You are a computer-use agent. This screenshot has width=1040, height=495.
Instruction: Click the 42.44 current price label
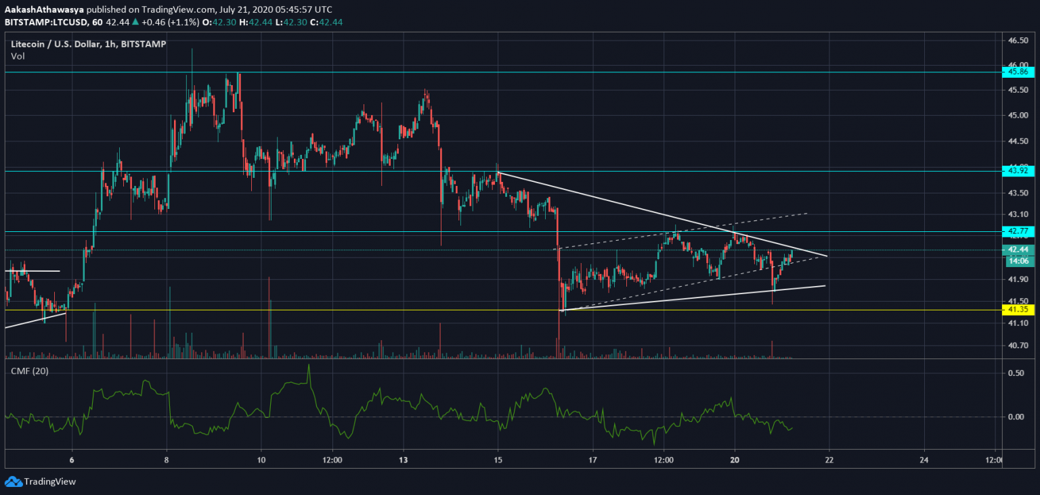pyautogui.click(x=1018, y=250)
